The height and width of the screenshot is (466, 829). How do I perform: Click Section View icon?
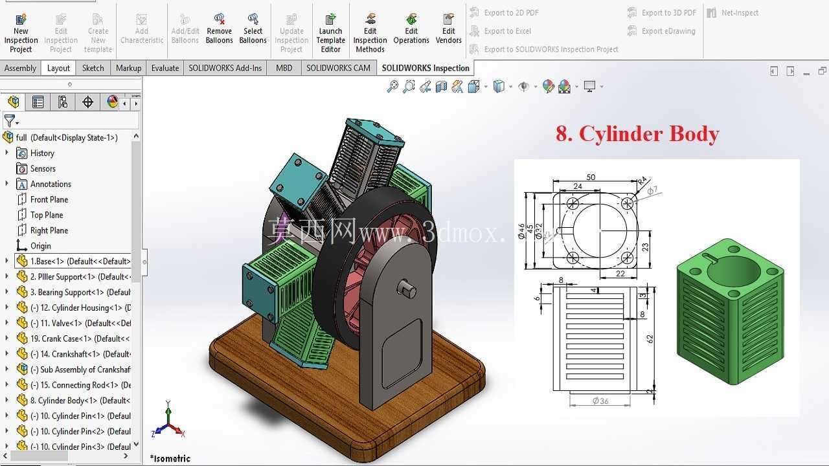tap(441, 87)
